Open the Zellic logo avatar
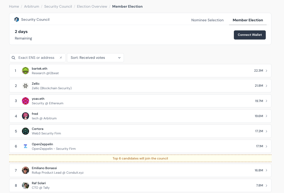This screenshot has height=193, width=284. (x=26, y=86)
